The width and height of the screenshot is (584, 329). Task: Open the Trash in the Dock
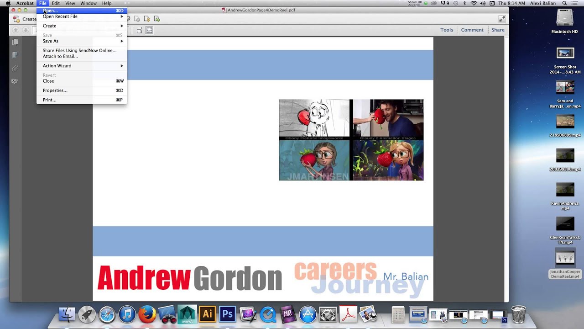click(x=518, y=314)
